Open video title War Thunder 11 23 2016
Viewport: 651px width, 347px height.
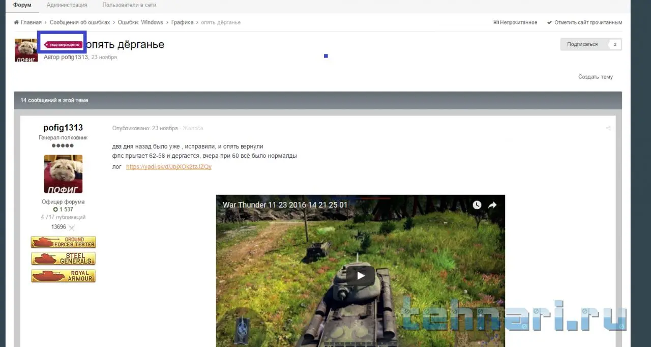click(x=285, y=205)
